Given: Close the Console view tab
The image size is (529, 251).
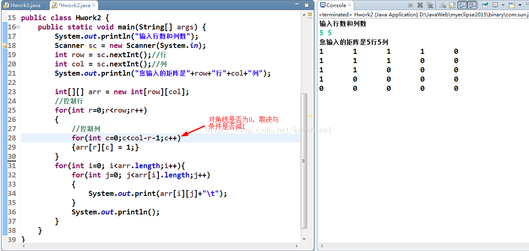Looking at the screenshot, I should point(350,5).
